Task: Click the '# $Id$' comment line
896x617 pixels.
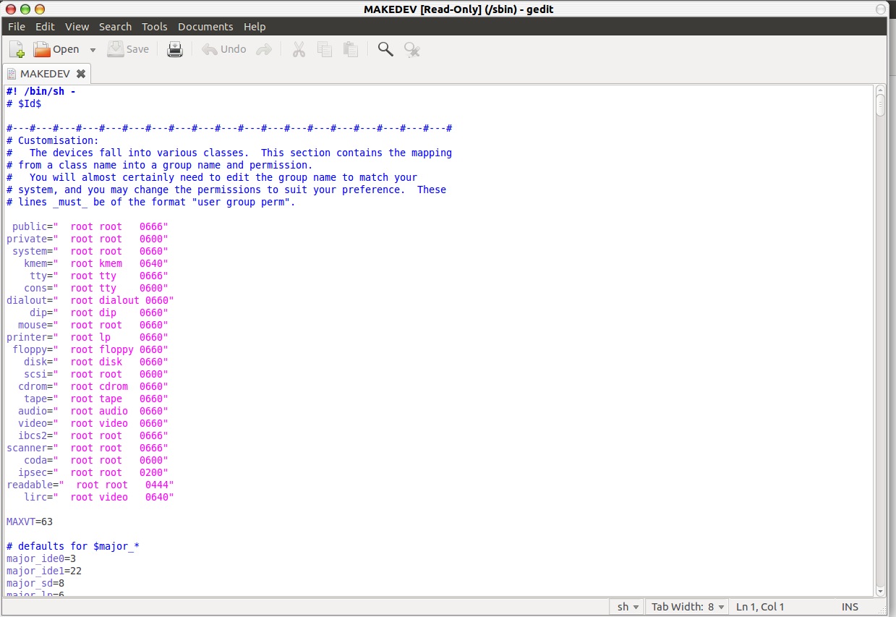Action: tap(24, 103)
